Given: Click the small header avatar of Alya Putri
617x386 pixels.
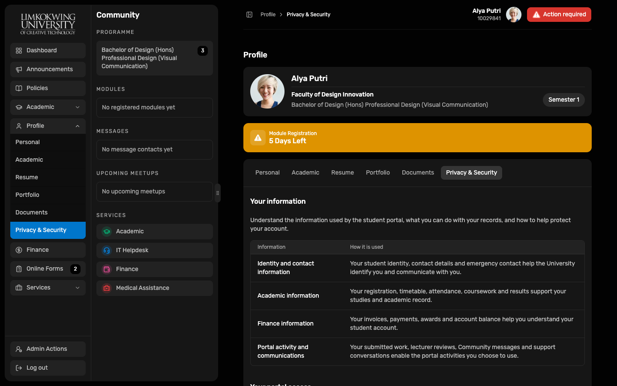Looking at the screenshot, I should [514, 15].
